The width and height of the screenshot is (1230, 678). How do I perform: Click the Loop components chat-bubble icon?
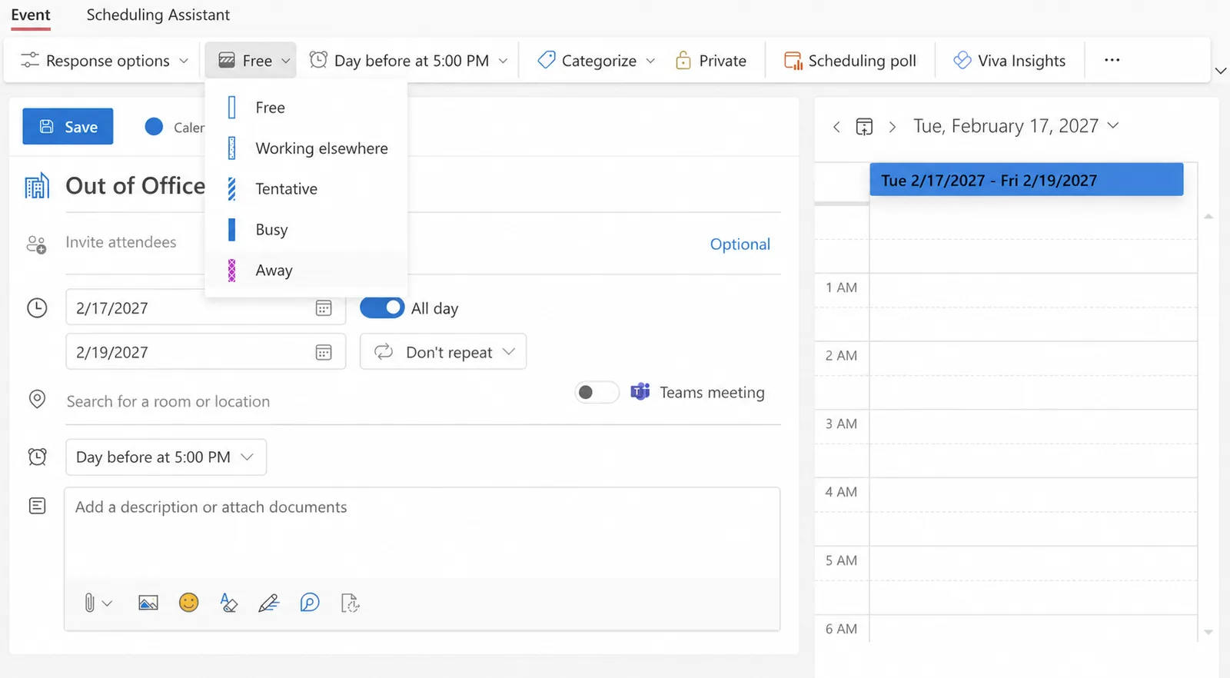tap(310, 603)
